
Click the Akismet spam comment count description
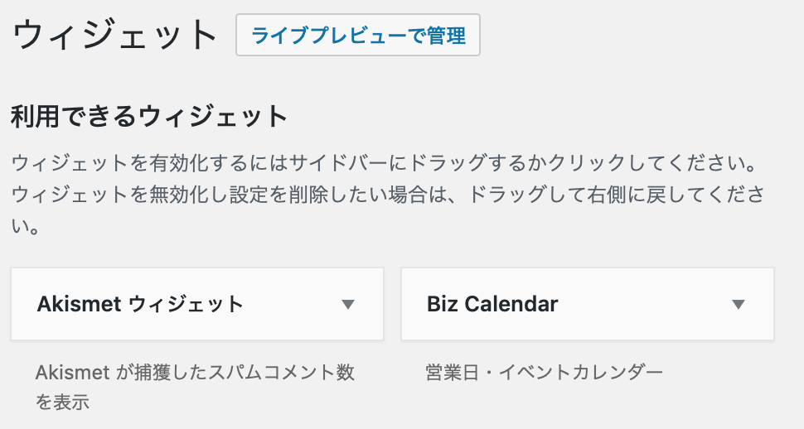195,374
